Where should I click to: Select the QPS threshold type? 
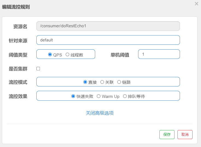point(50,55)
